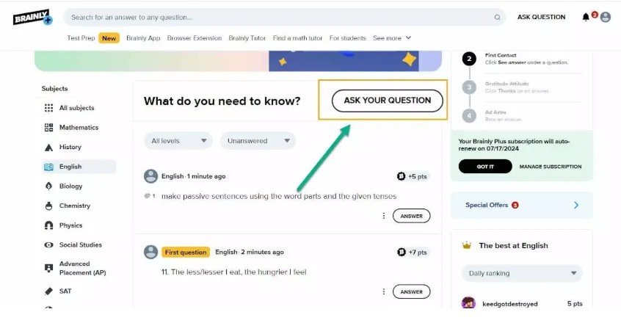Click the Chemistry flask icon
This screenshot has height=323, width=621.
click(48, 206)
